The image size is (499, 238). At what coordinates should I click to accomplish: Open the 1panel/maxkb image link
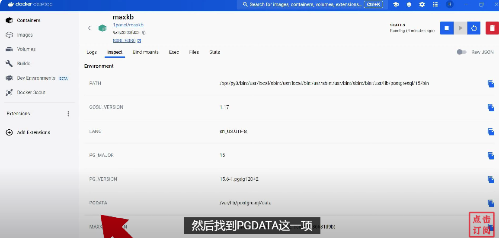[x=128, y=25]
